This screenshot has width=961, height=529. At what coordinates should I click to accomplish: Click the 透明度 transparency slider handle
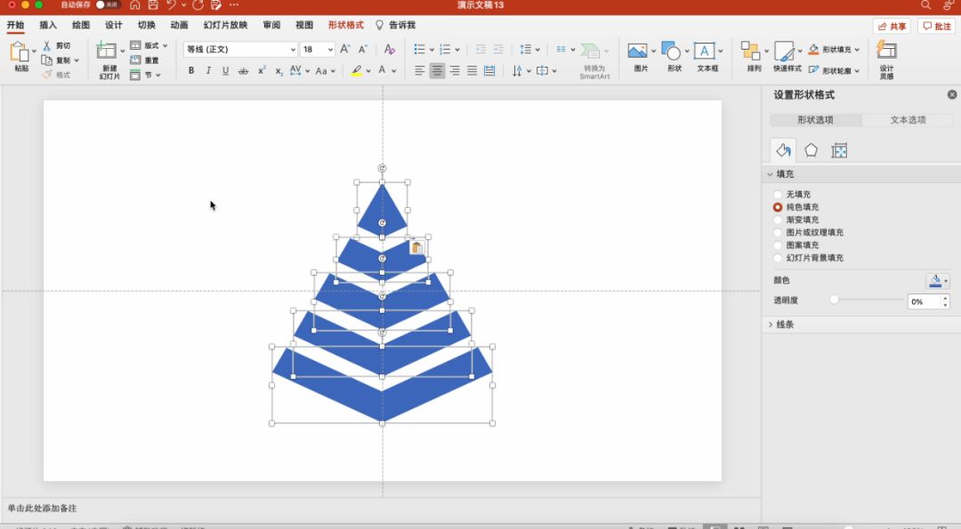tap(834, 301)
